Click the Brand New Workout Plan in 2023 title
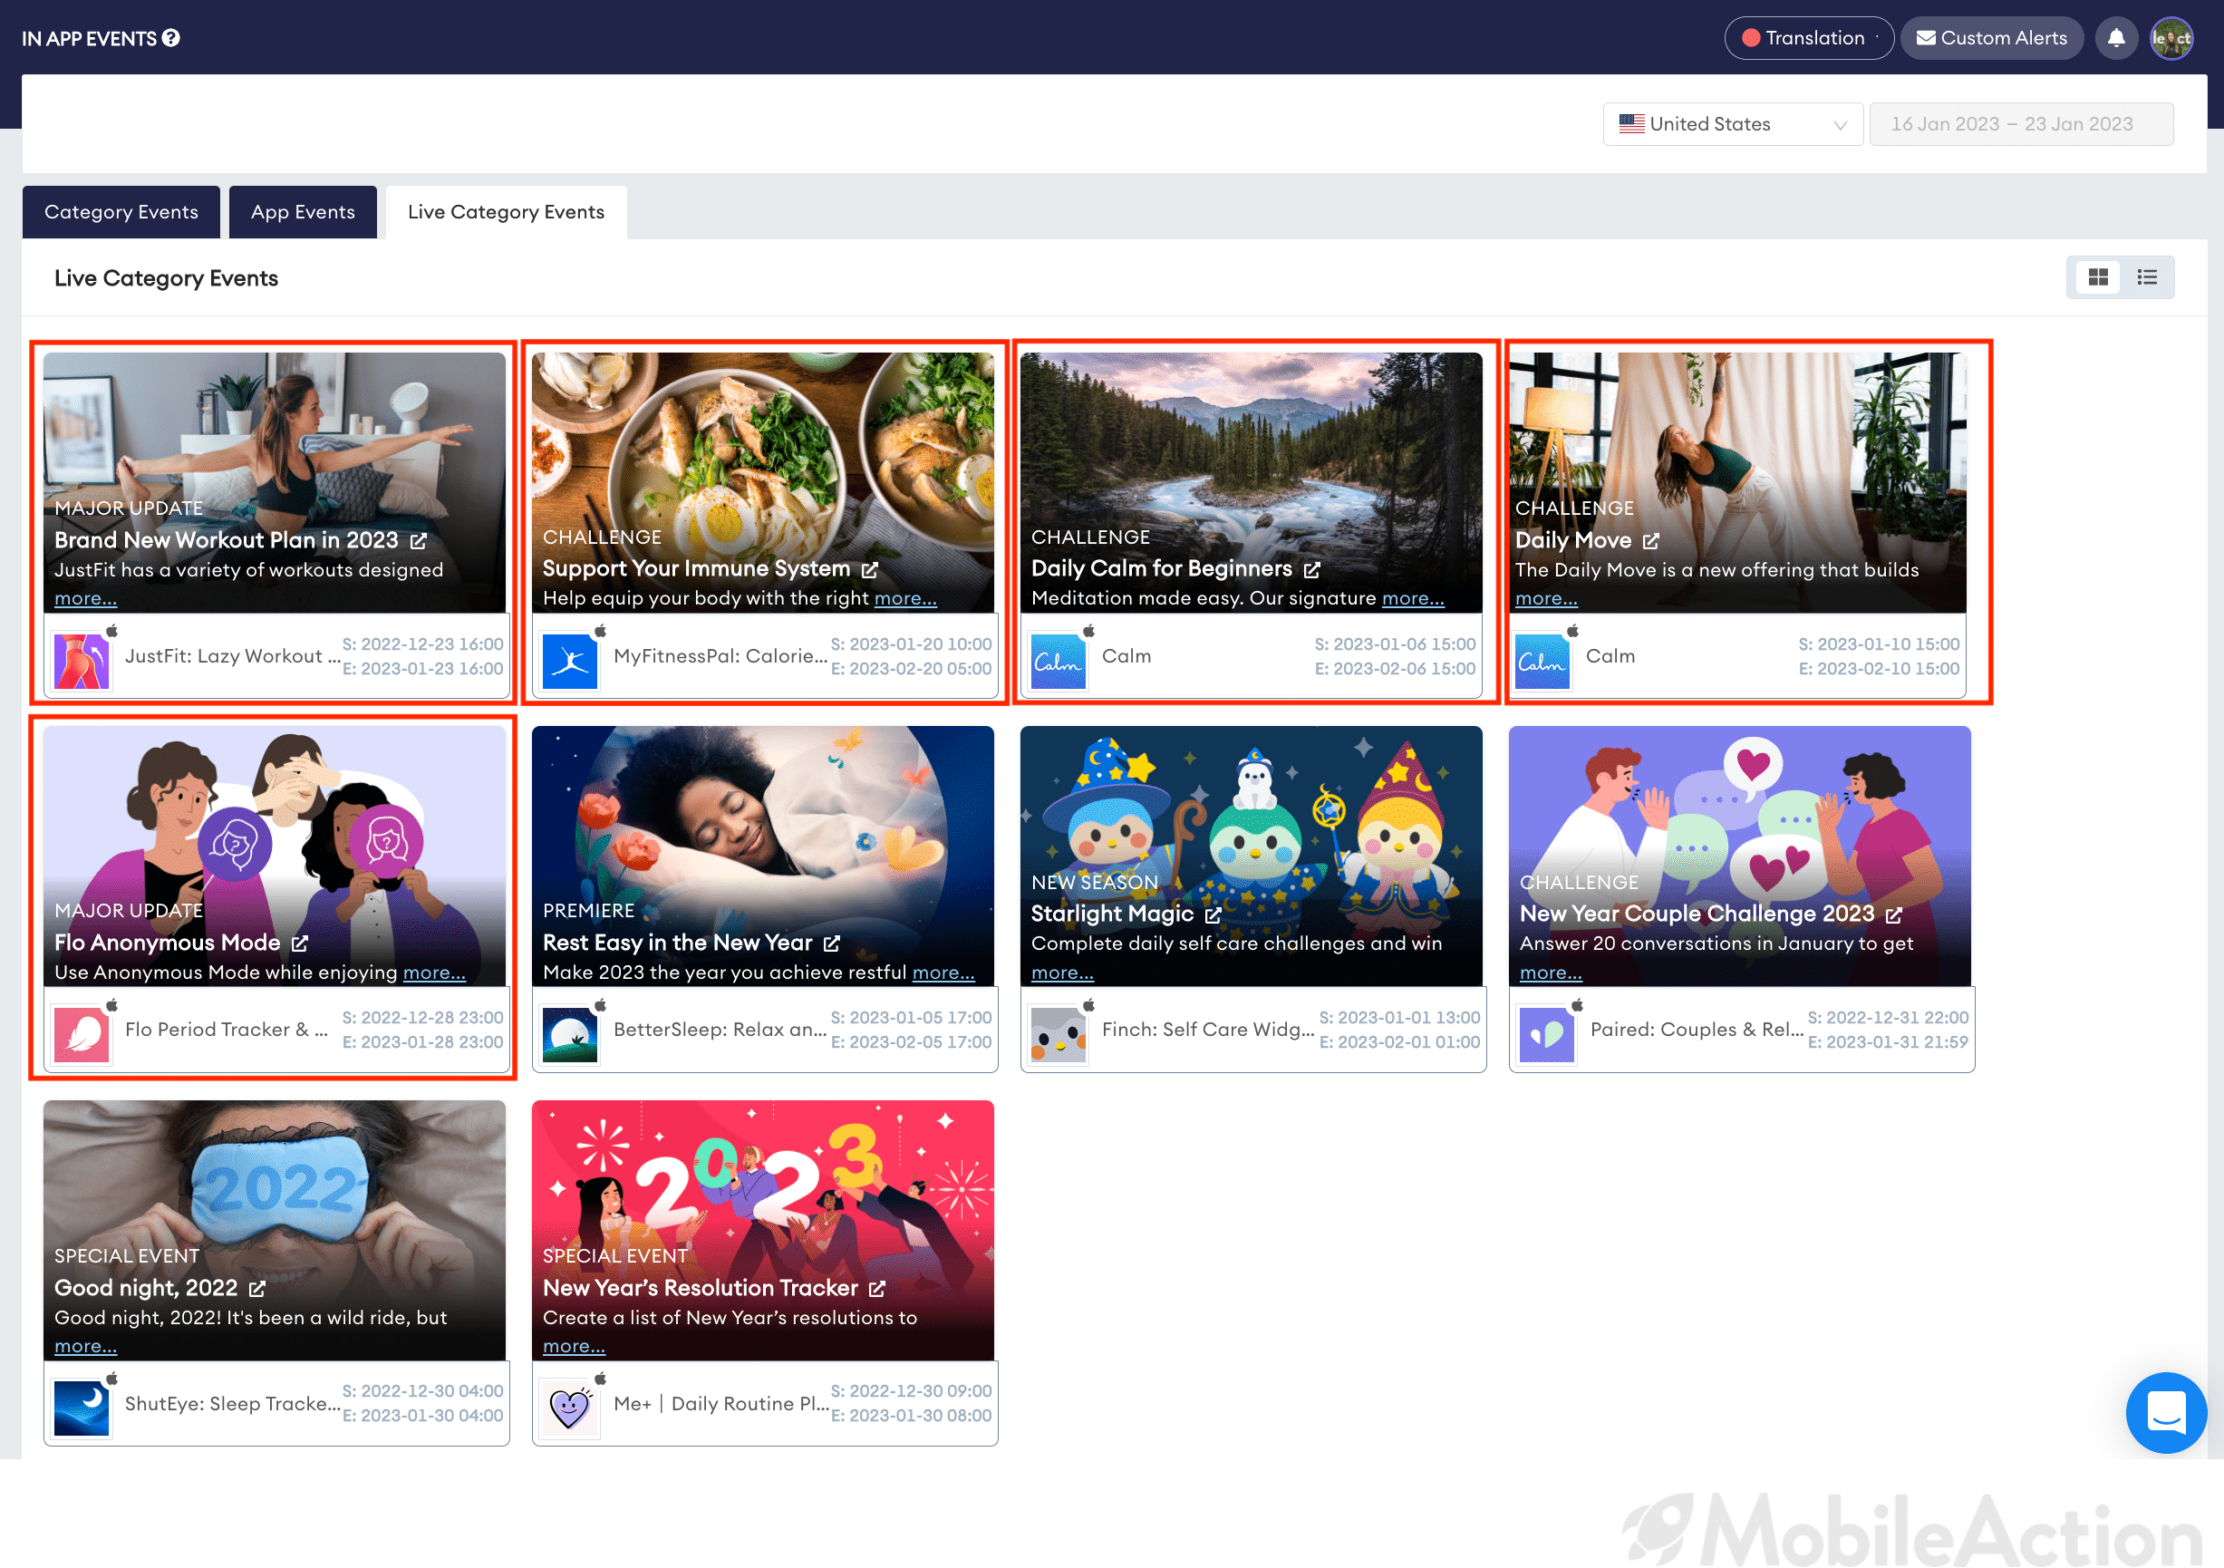 (227, 540)
